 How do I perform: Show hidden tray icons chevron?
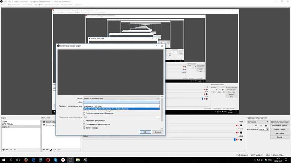tap(255, 160)
